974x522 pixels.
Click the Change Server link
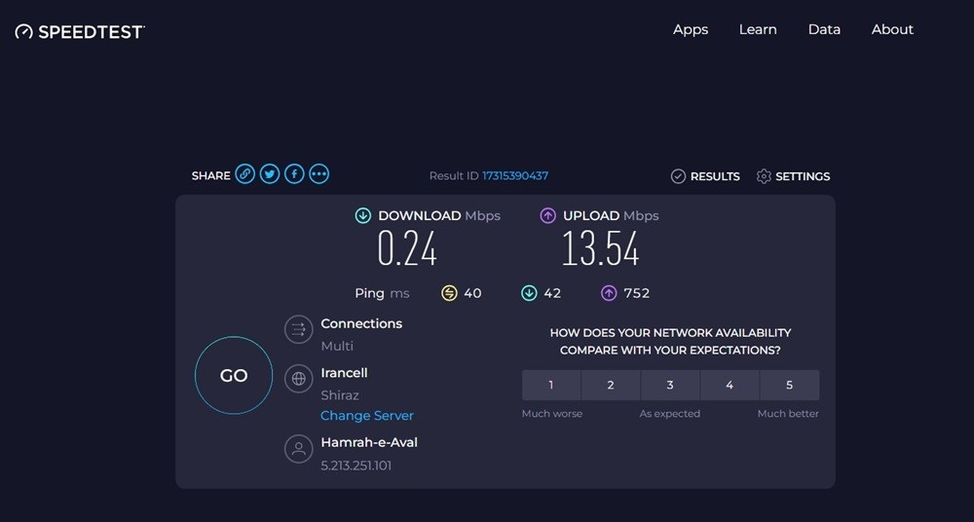point(367,416)
